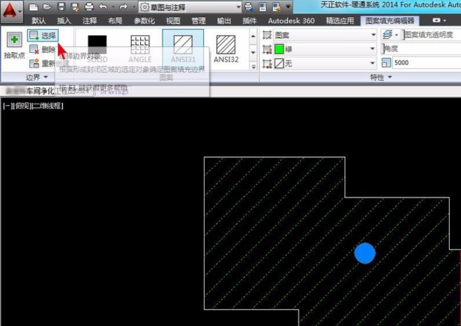Open the 视图 ribbon tab

173,20
